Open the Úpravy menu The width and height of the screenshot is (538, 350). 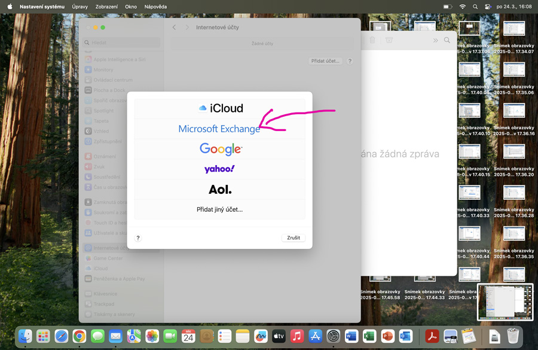click(x=80, y=7)
